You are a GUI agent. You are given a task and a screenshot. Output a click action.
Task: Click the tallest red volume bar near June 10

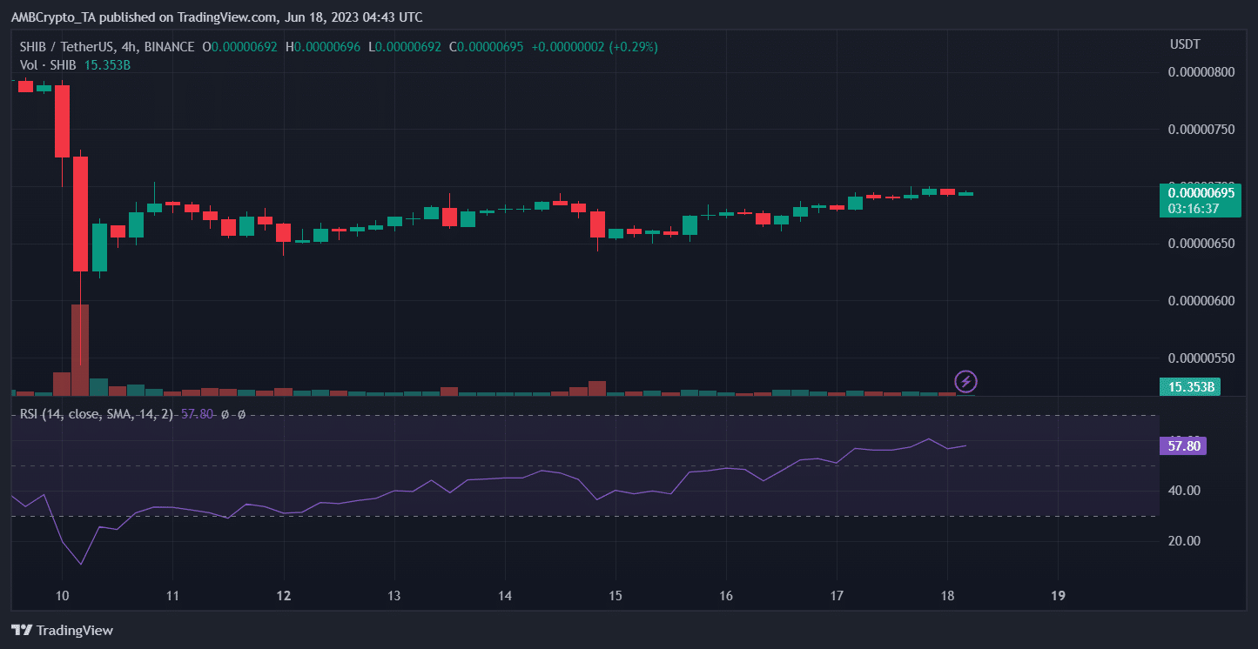[x=80, y=350]
